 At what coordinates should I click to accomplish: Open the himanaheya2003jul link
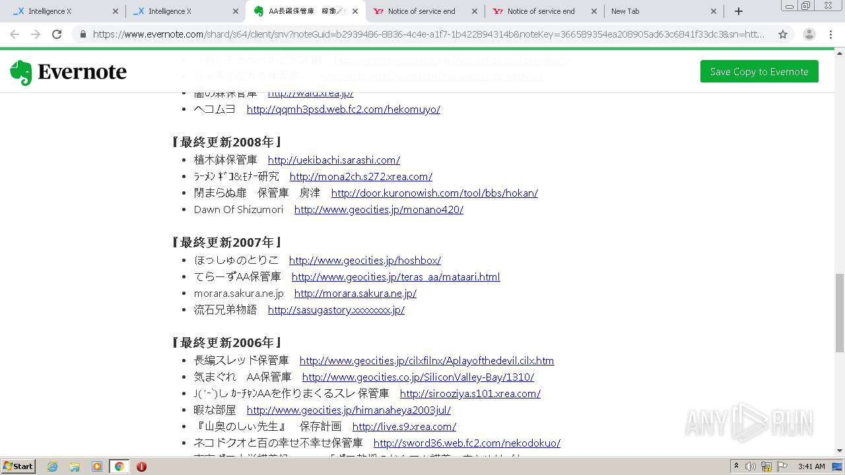tap(349, 410)
